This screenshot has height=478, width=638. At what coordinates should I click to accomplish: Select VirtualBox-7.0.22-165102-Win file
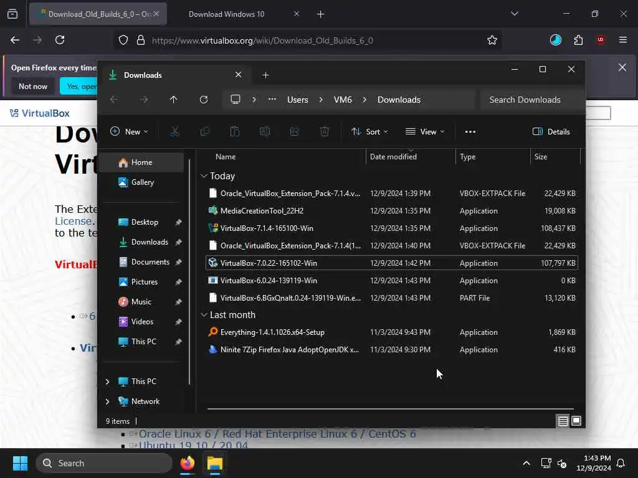[391, 263]
